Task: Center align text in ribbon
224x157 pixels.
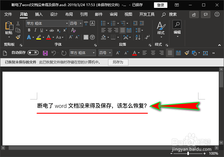Action: (x=110, y=30)
